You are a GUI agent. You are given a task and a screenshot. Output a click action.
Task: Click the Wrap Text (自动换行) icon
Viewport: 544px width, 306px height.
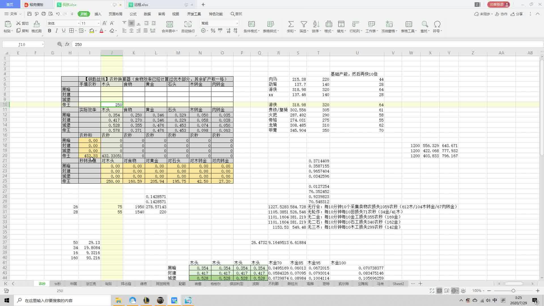pos(188,24)
